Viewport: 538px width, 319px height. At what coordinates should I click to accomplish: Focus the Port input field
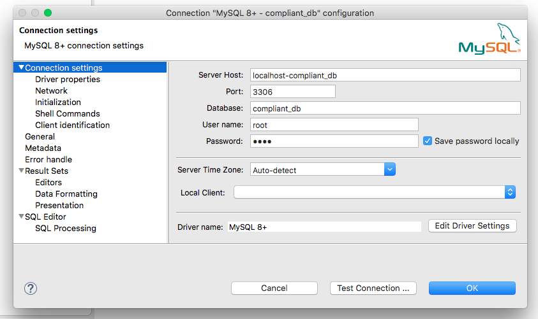(x=292, y=92)
